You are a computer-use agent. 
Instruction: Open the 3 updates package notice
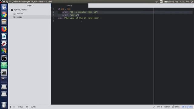pyautogui.click(x=187, y=107)
